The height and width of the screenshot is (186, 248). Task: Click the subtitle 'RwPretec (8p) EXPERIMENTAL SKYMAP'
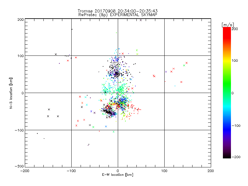coord(117,15)
